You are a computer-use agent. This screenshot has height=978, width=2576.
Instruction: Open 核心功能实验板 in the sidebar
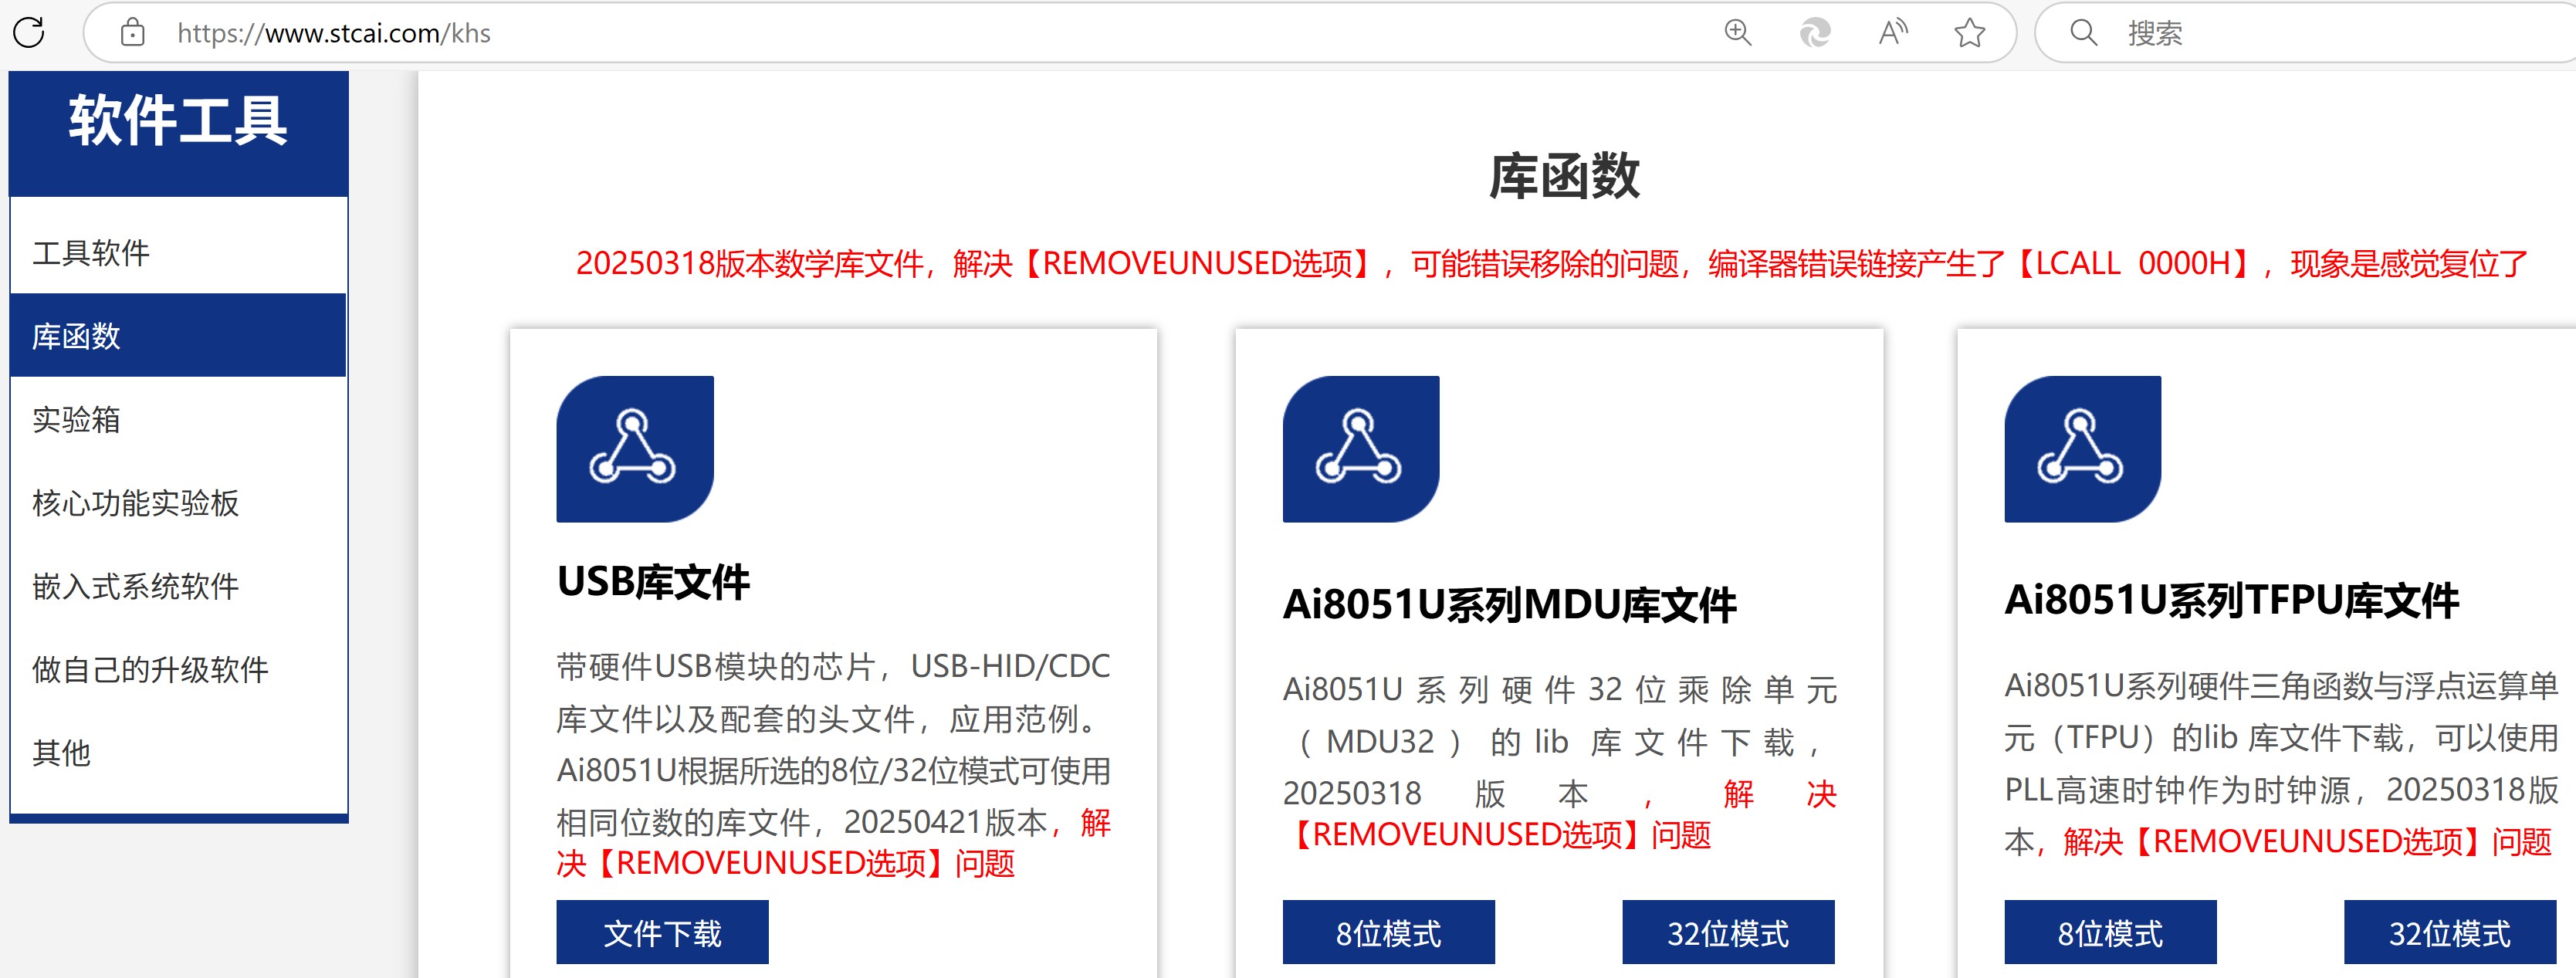click(x=178, y=502)
